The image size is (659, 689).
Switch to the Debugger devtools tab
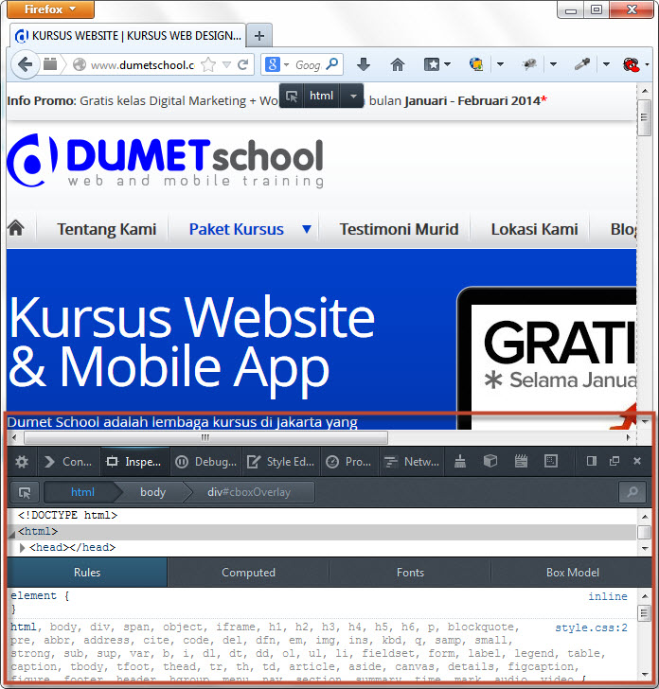coord(206,462)
